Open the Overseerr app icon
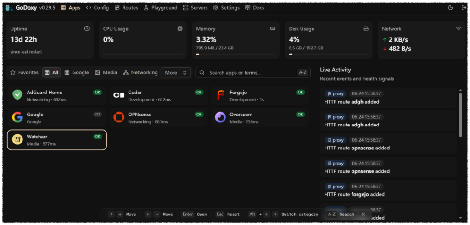The height and width of the screenshot is (225, 470). coord(220,118)
